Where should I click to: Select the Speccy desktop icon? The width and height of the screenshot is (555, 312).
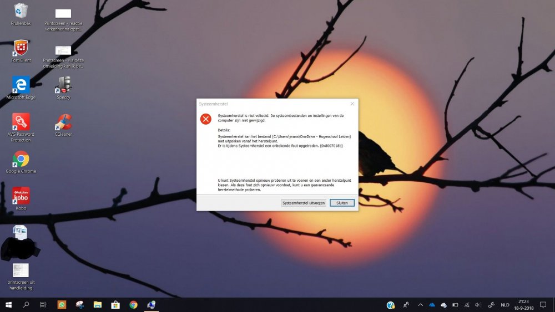click(x=63, y=88)
